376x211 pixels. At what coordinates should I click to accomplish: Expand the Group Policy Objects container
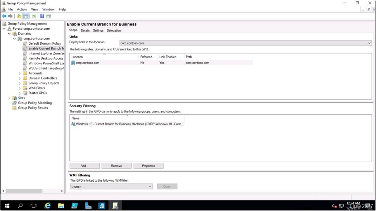point(20,83)
